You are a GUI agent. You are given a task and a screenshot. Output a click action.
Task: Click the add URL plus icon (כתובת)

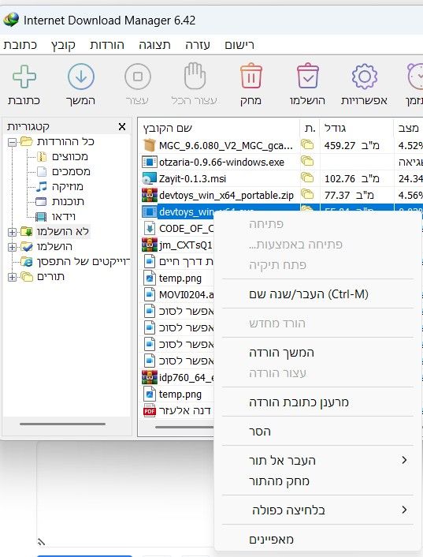coord(24,77)
